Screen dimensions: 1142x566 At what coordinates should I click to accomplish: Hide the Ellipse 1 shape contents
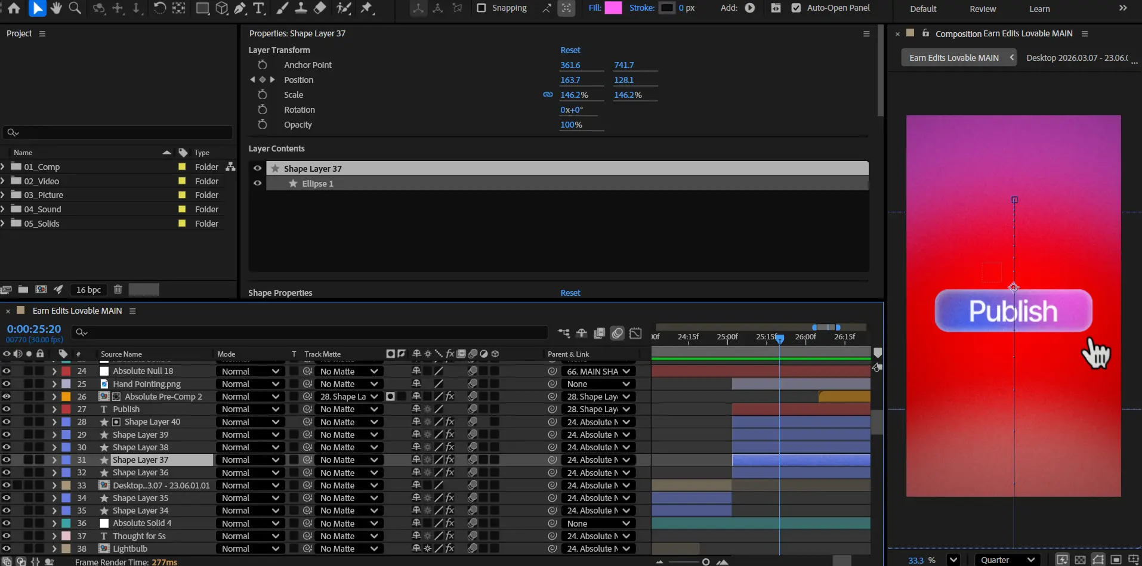click(257, 183)
